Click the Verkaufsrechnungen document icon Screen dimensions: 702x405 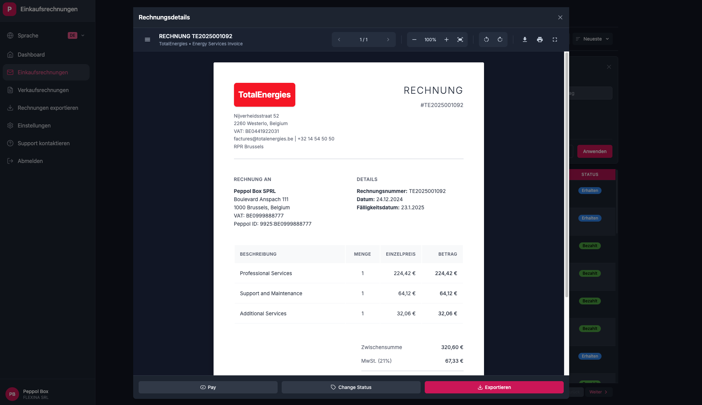(10, 90)
